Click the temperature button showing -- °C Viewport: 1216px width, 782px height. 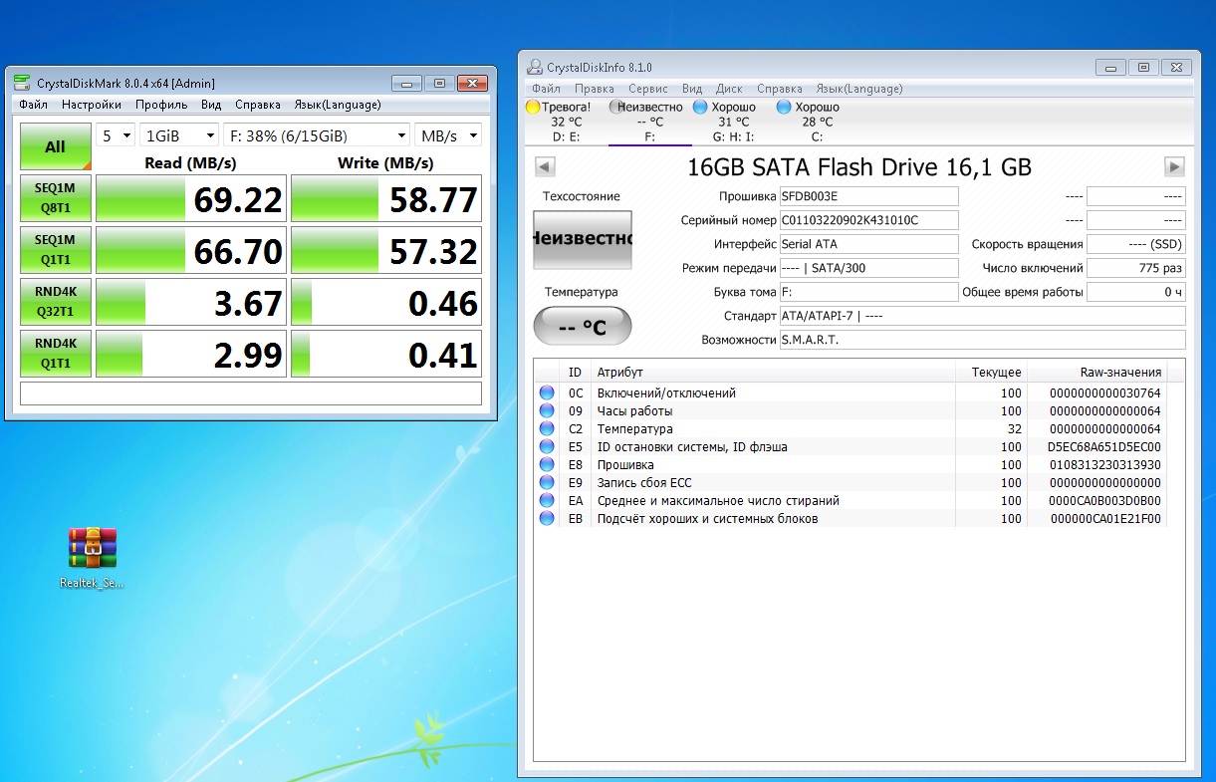(x=583, y=326)
